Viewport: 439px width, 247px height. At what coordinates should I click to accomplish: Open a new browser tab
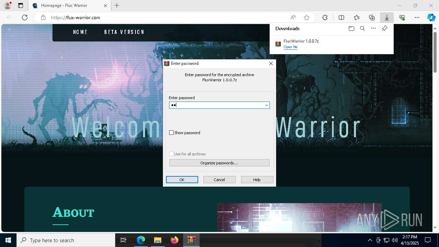click(x=117, y=5)
